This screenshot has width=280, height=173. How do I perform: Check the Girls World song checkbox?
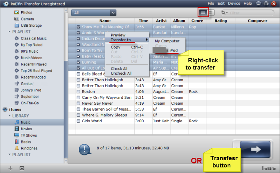78,121
